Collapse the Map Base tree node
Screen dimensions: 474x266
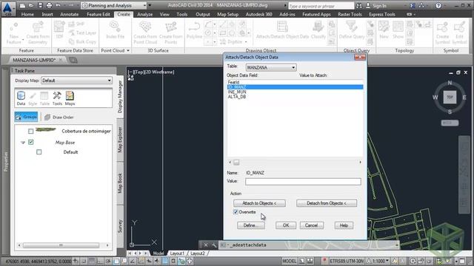pyautogui.click(x=23, y=143)
